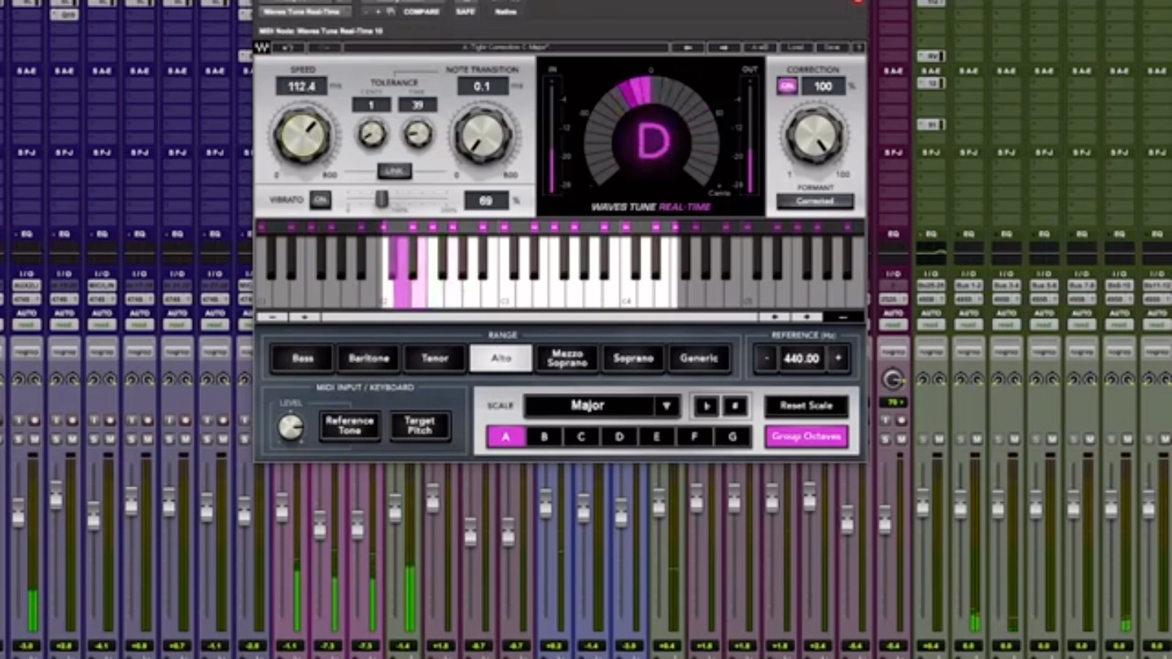Open Waves Tune Real-Time plugin selector dropdown
Viewport: 1172px width, 659px height.
coord(304,11)
